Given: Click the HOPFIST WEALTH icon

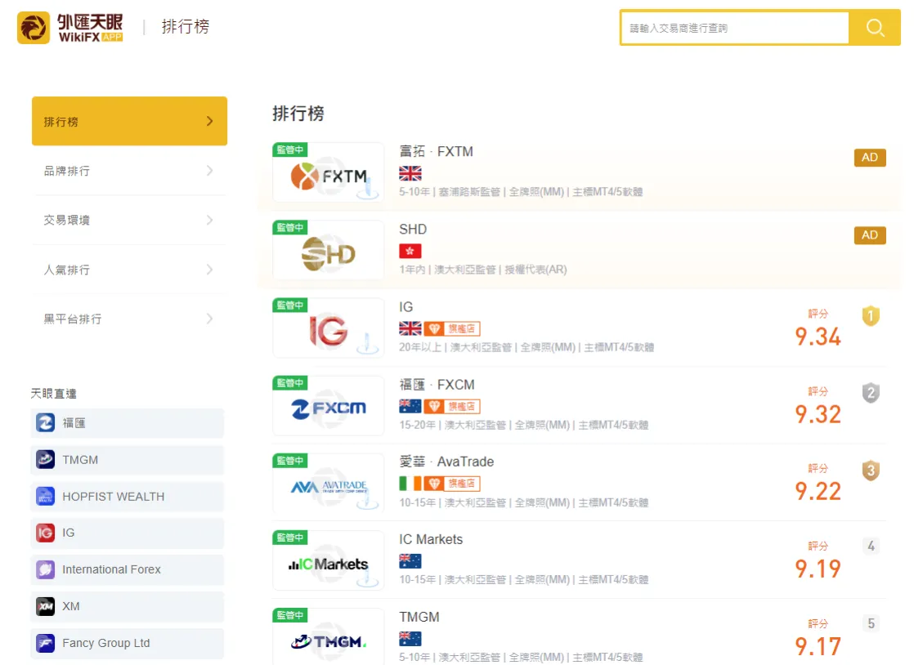Looking at the screenshot, I should coord(46,496).
